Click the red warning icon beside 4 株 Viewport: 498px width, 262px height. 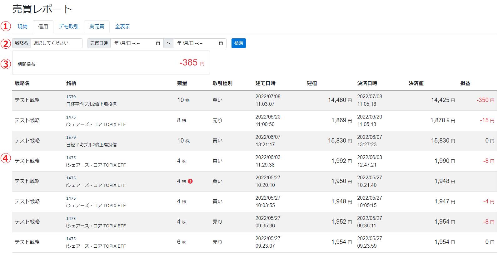point(190,181)
